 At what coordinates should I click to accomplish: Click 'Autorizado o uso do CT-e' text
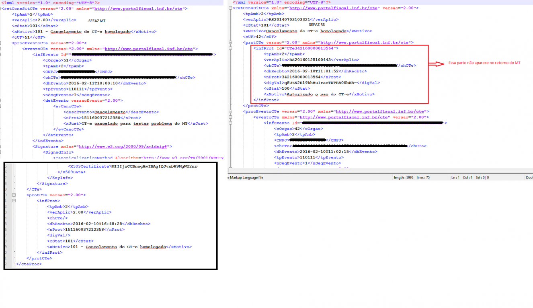coord(318,94)
